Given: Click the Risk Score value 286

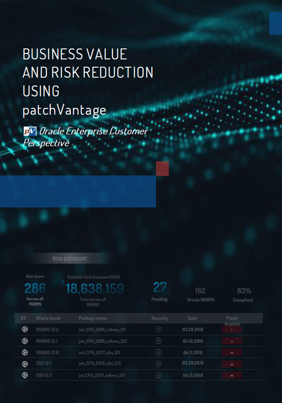Looking at the screenshot, I should [35, 288].
